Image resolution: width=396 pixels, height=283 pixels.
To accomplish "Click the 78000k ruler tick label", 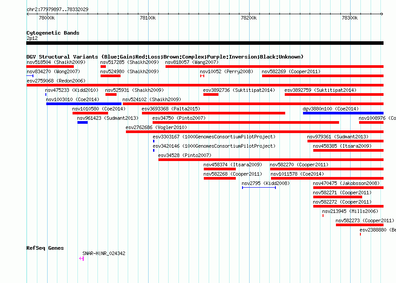I will 47,18.
